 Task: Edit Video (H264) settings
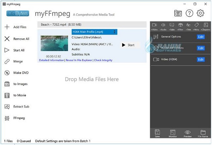point(201,59)
